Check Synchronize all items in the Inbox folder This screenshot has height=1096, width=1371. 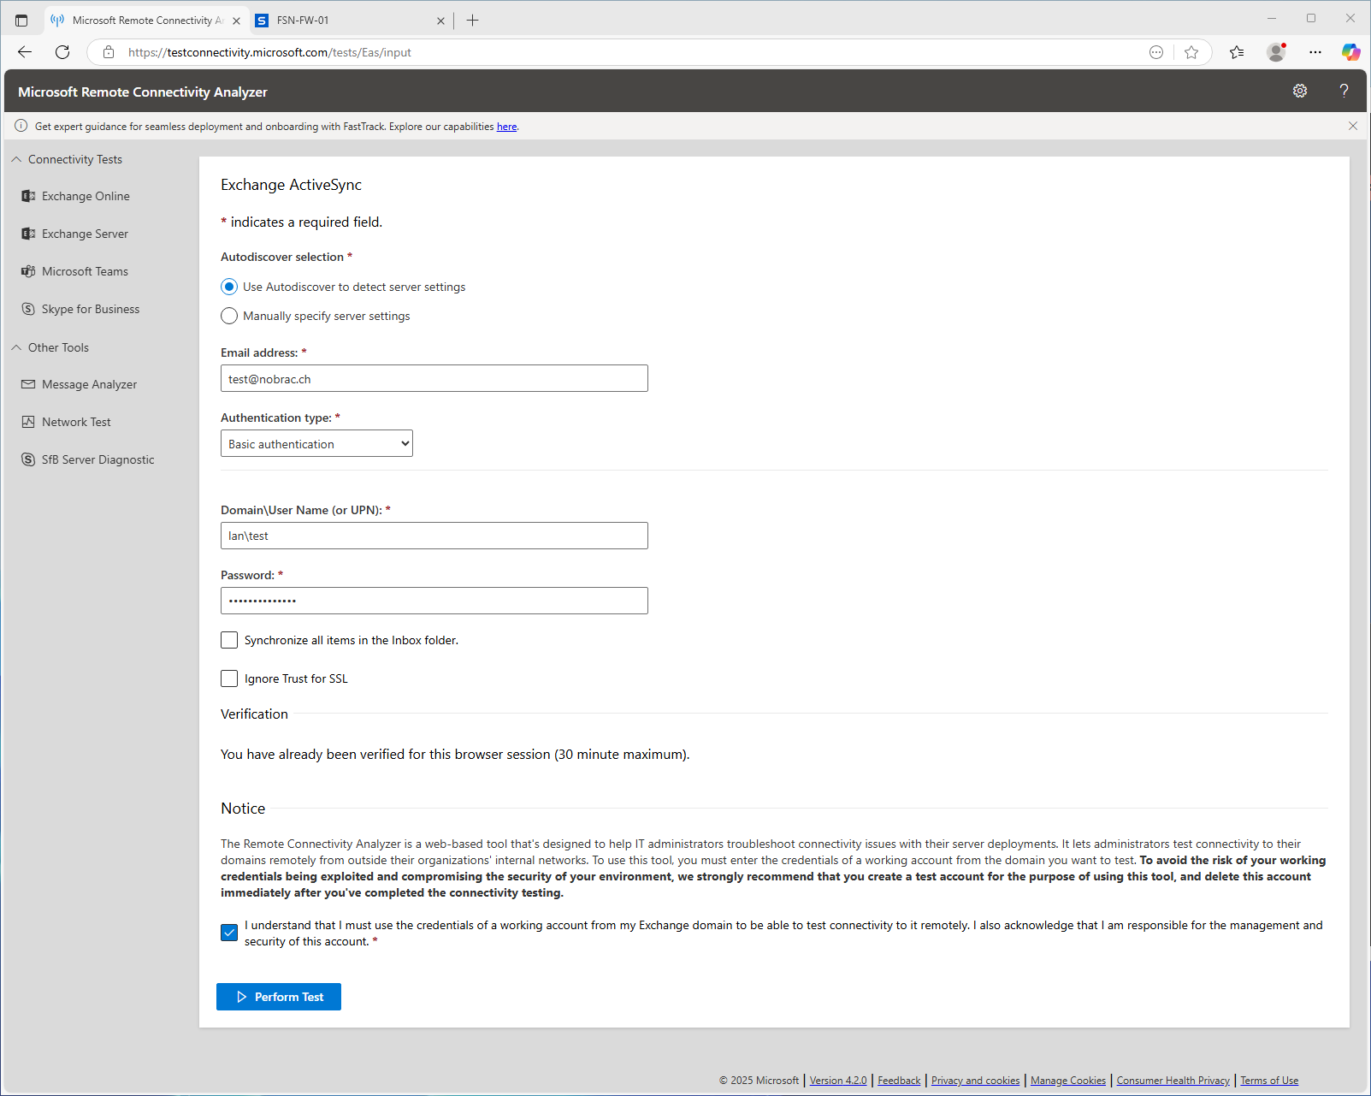tap(229, 640)
